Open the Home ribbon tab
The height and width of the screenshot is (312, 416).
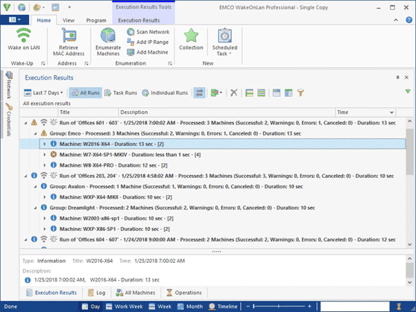click(x=43, y=20)
